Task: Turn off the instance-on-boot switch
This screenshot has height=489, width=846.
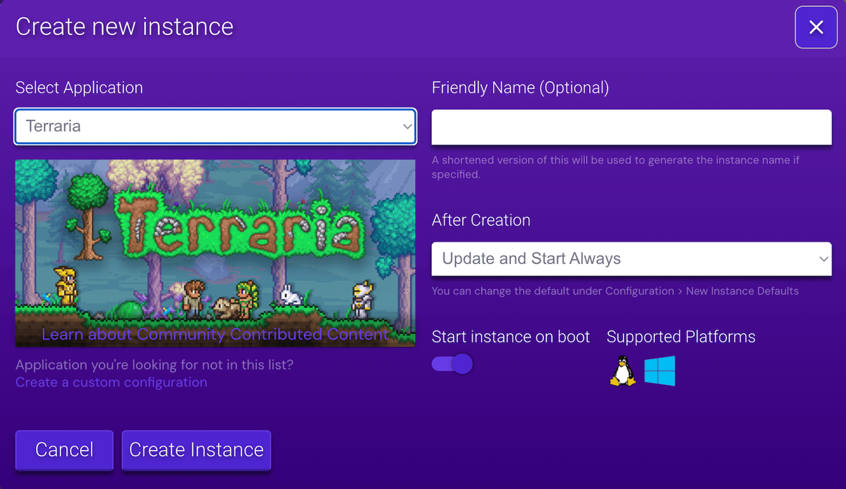Action: tap(452, 364)
